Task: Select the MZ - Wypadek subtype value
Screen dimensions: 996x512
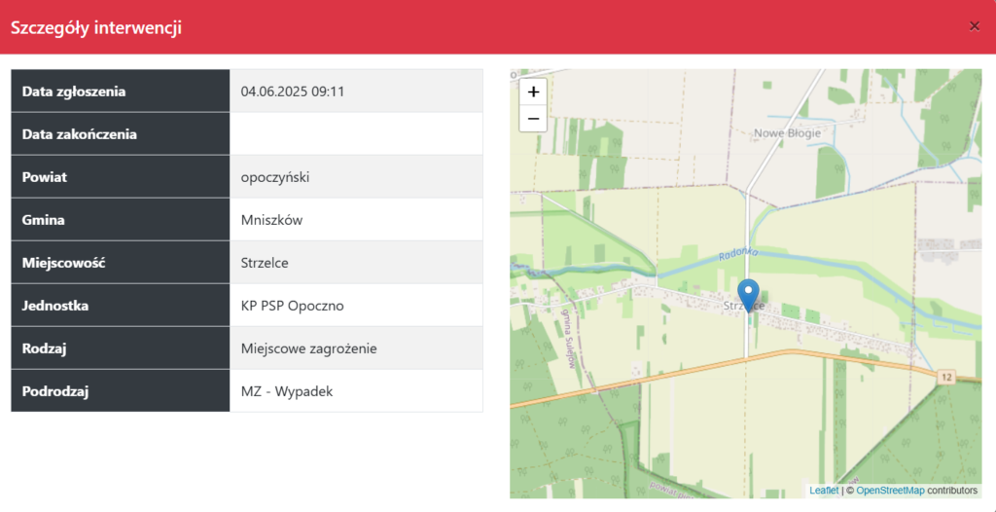Action: pyautogui.click(x=287, y=391)
